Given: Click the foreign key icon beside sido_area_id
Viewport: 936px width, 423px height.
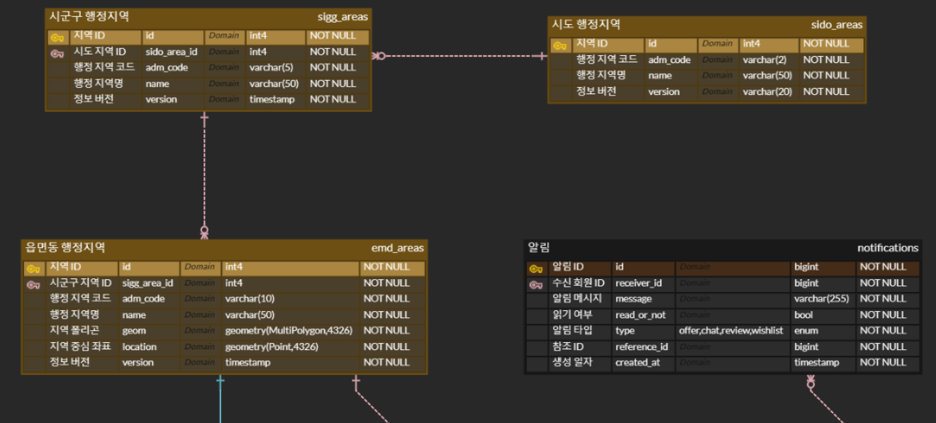Looking at the screenshot, I should pos(57,53).
